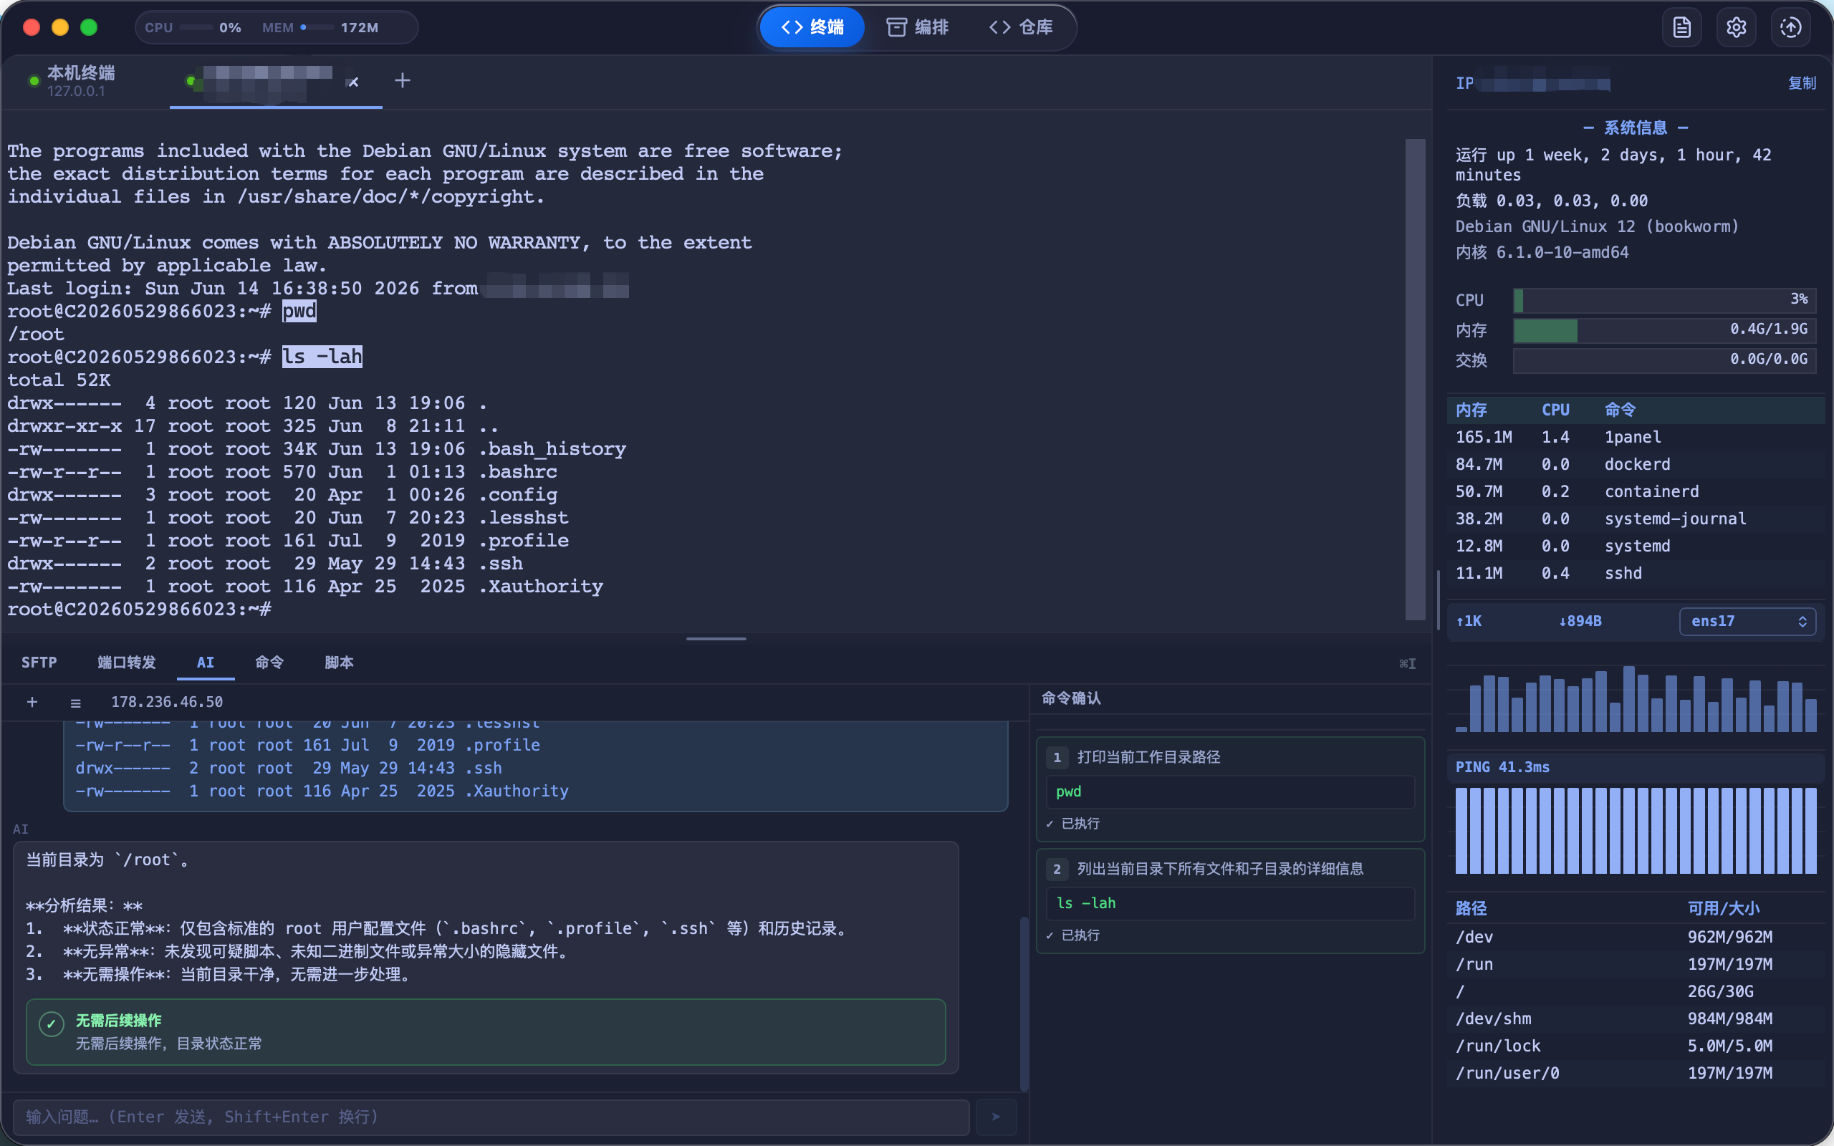Open the 端口转发 port forwarding tab
Viewport: 1834px width, 1146px height.
click(x=127, y=663)
